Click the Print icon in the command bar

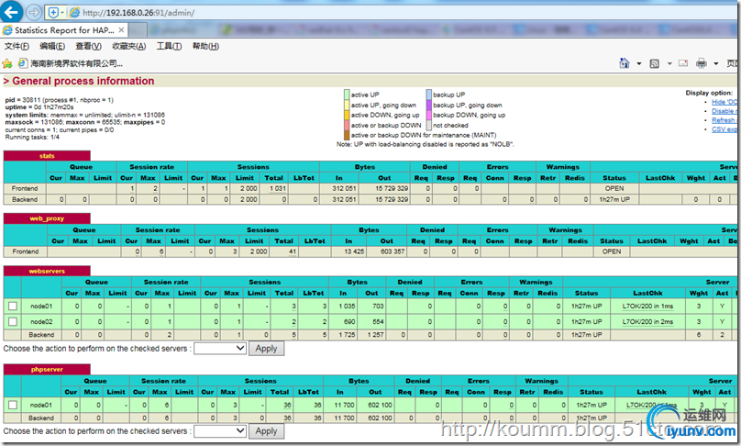click(702, 63)
